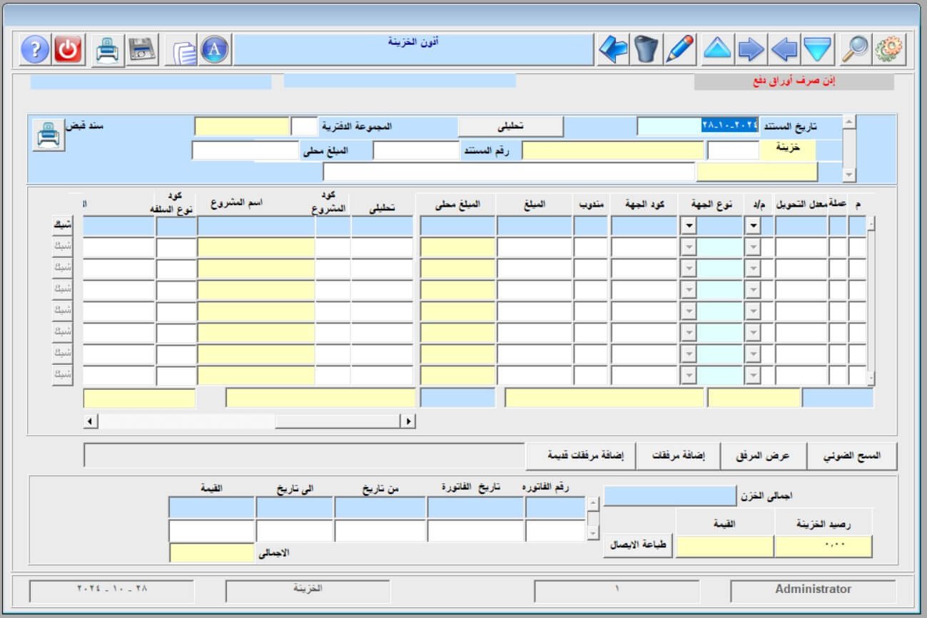Expand the نوع الجهة dropdown in first row
This screenshot has width=927, height=618.
click(689, 226)
